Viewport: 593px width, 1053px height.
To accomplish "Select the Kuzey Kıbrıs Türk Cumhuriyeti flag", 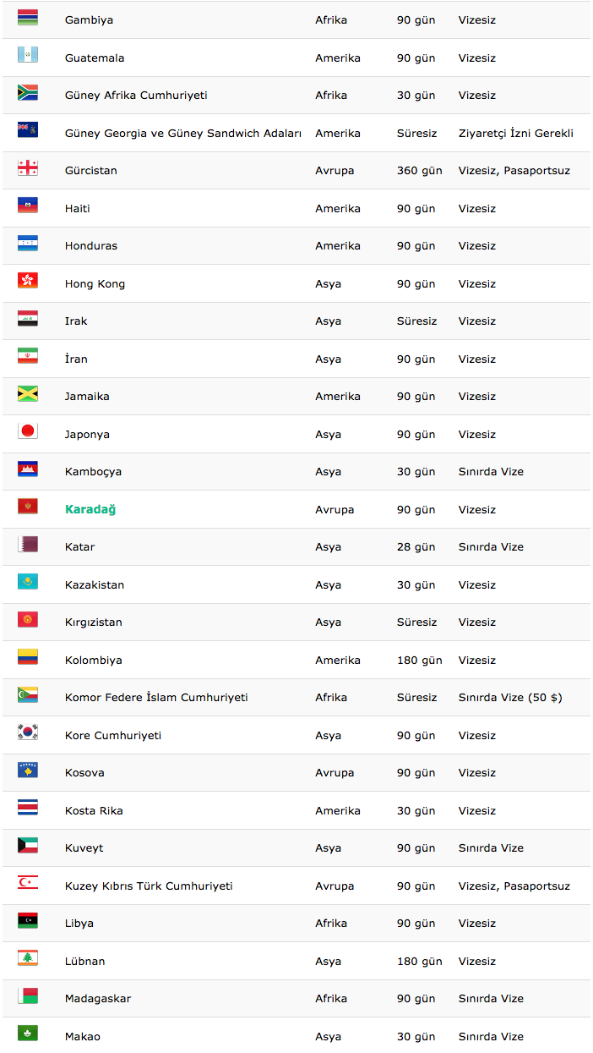I will [x=28, y=884].
